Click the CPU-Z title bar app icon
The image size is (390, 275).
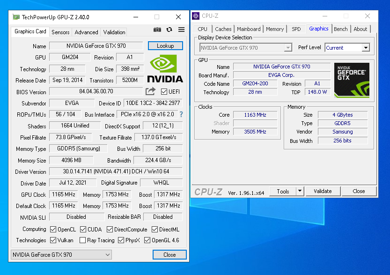pos(196,16)
